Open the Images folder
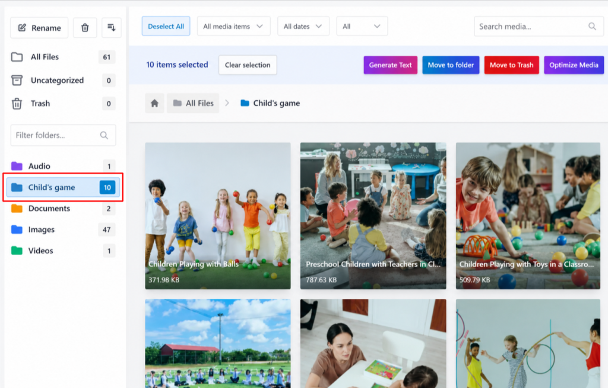Screen dimensions: 608x388 (x=63, y=230)
